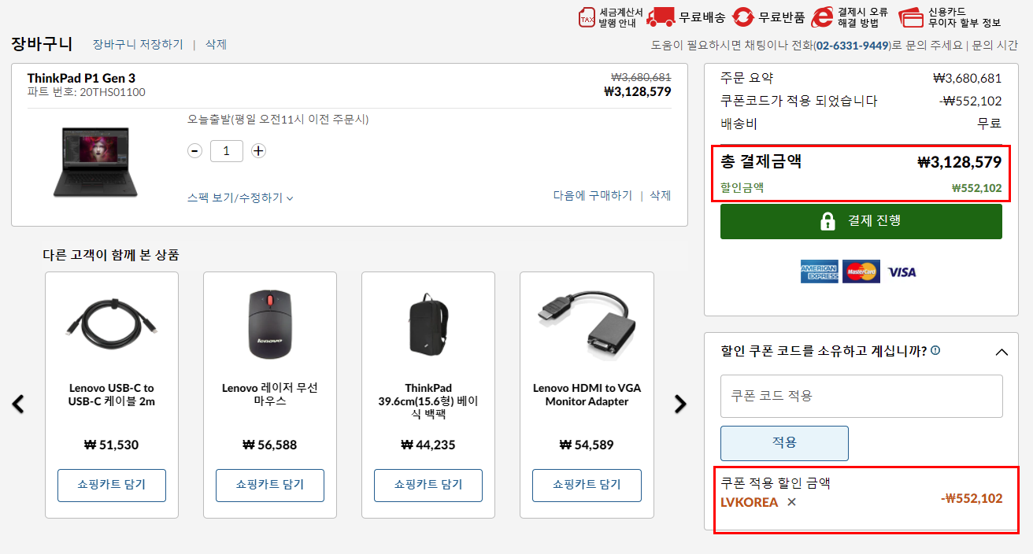Open the payment error help browser icon
Viewport: 1033px width, 554px height.
pyautogui.click(x=823, y=17)
